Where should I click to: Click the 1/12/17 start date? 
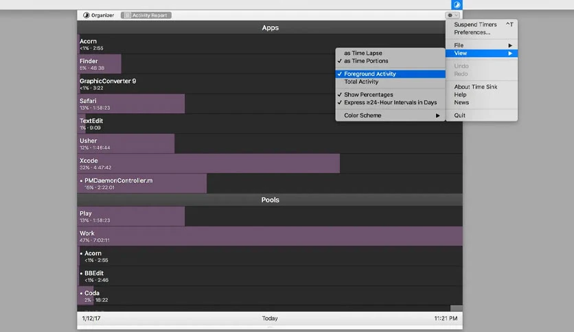click(91, 318)
